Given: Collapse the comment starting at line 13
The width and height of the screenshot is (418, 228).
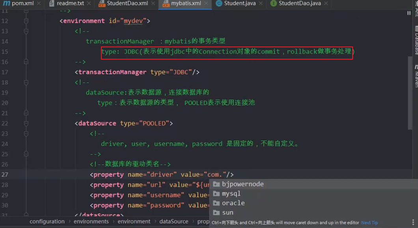Looking at the screenshot, I should 26,31.
